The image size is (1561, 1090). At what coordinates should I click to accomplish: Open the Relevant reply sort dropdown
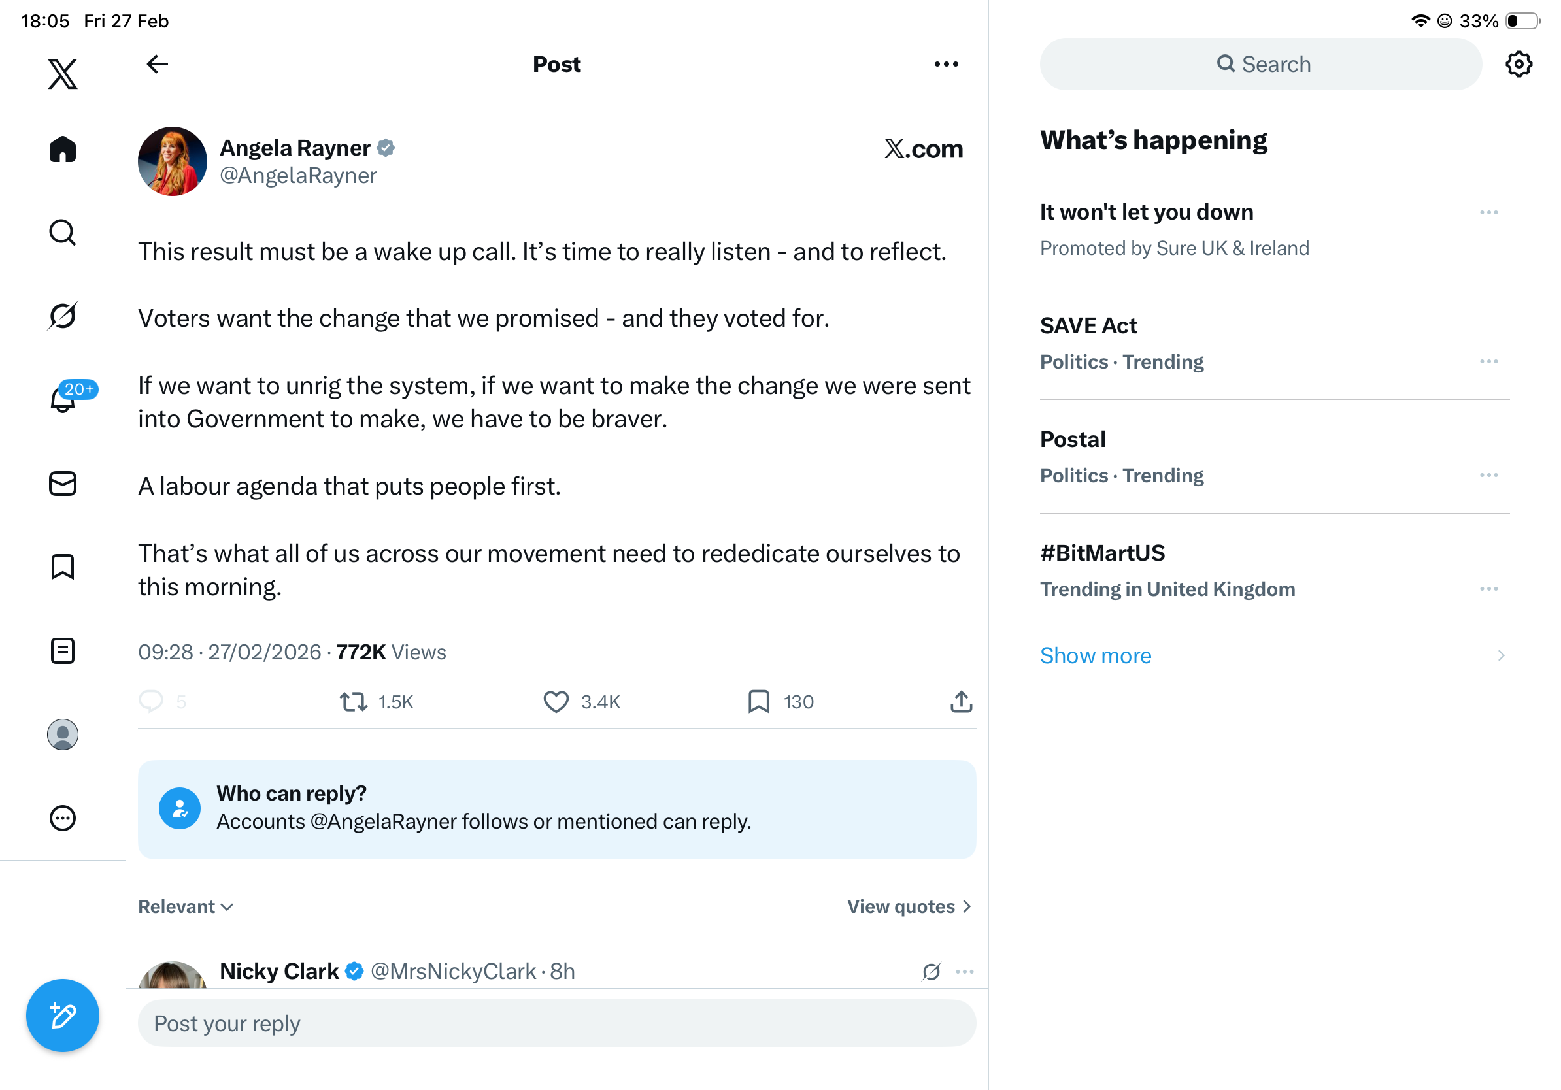point(186,906)
